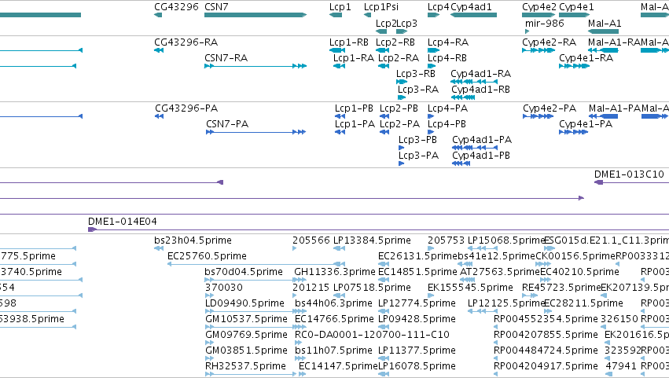Select the LP11377.5prime EST label
The image size is (669, 378).
pyautogui.click(x=417, y=351)
